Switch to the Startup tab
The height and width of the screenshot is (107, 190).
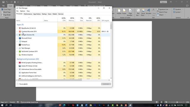44,14
